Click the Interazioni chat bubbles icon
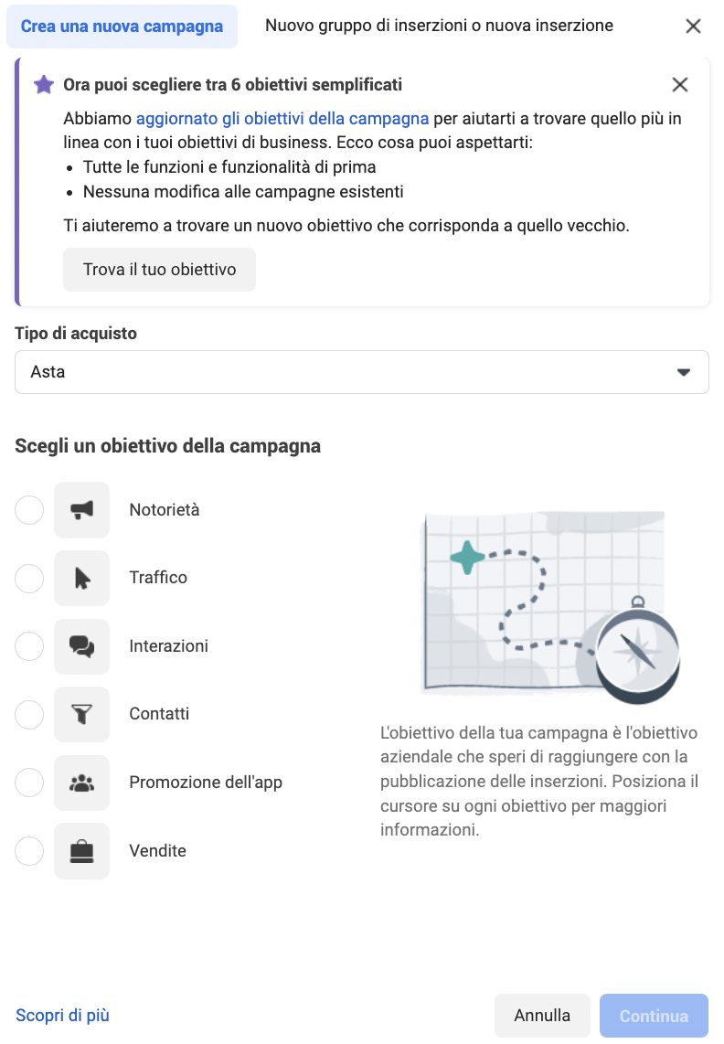 (82, 646)
